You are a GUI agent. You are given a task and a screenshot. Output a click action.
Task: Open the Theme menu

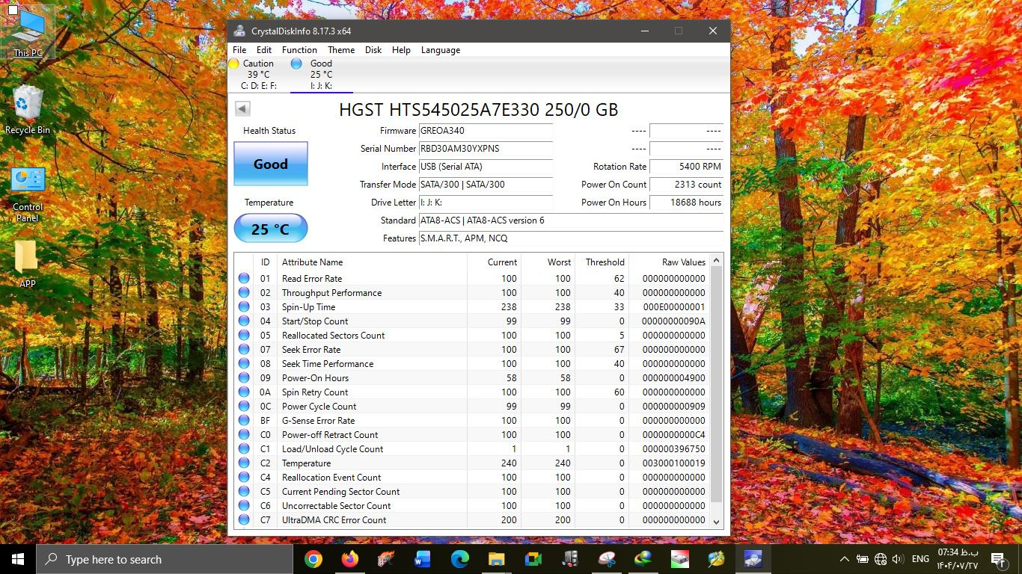point(341,50)
